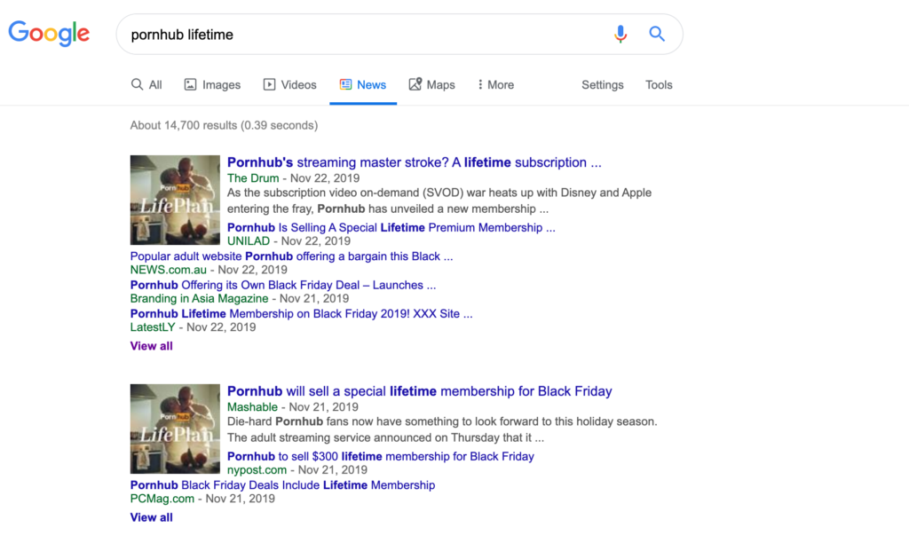Click 'LatestLY' source label

153,327
